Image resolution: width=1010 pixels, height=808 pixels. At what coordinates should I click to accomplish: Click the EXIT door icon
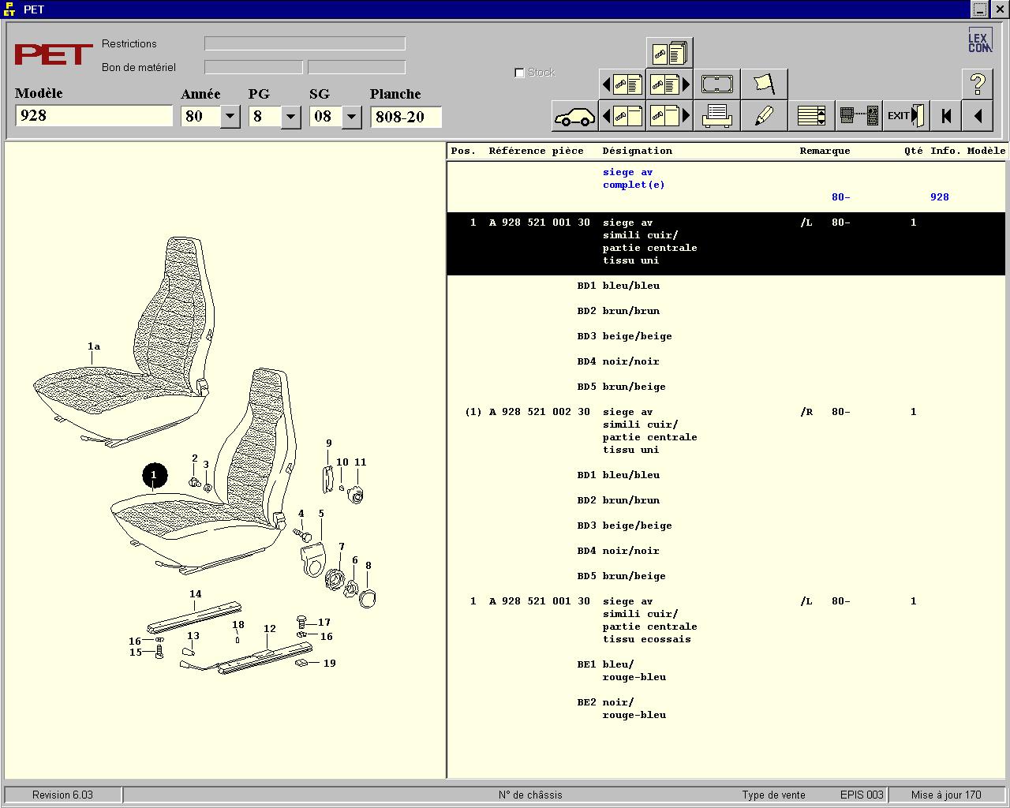[906, 116]
